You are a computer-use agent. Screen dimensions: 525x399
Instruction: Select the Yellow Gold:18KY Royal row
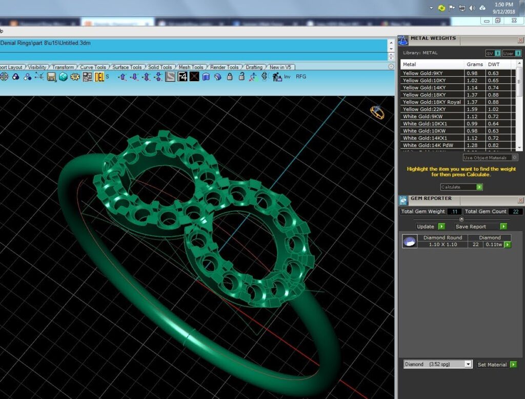click(458, 102)
